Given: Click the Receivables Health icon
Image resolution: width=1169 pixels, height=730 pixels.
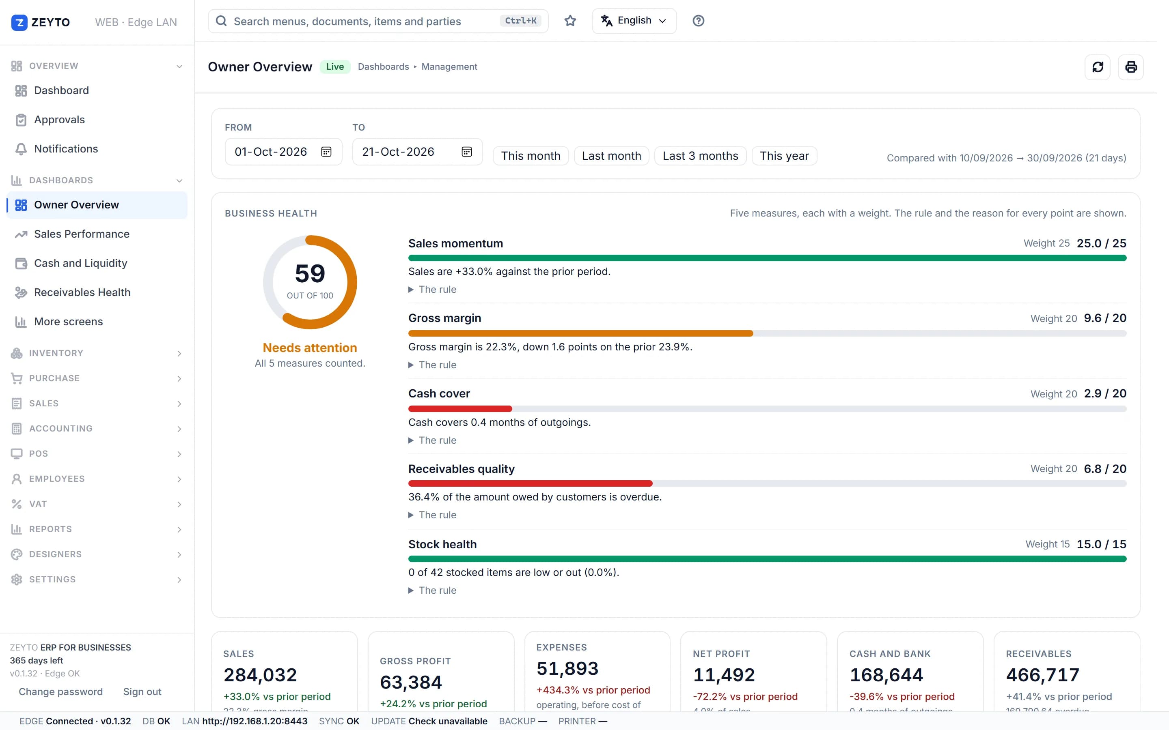Looking at the screenshot, I should tap(21, 292).
